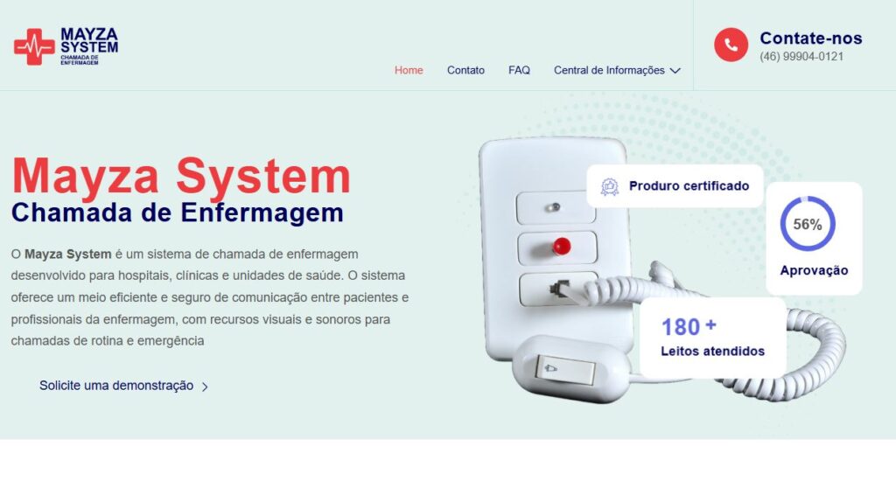This screenshot has height=502, width=896.
Task: Open the Contato page
Action: [465, 70]
